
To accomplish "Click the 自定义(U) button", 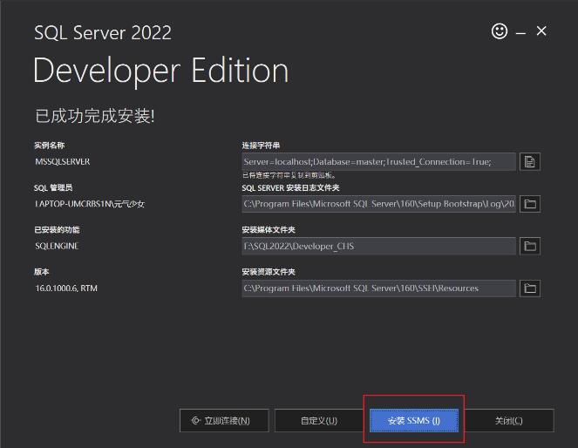I will (x=319, y=420).
